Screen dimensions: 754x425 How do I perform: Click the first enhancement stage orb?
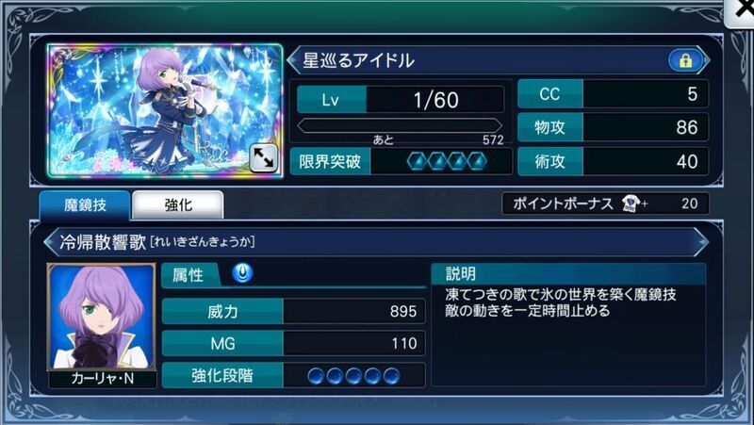[x=316, y=375]
